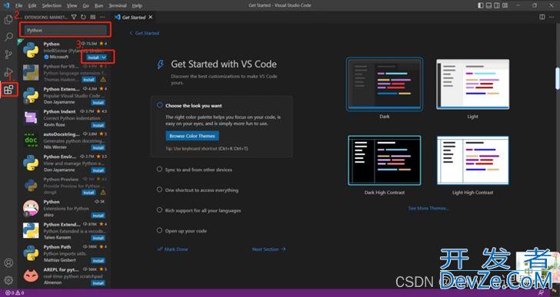
Task: Open editor more actions ellipsis
Action: click(x=552, y=17)
